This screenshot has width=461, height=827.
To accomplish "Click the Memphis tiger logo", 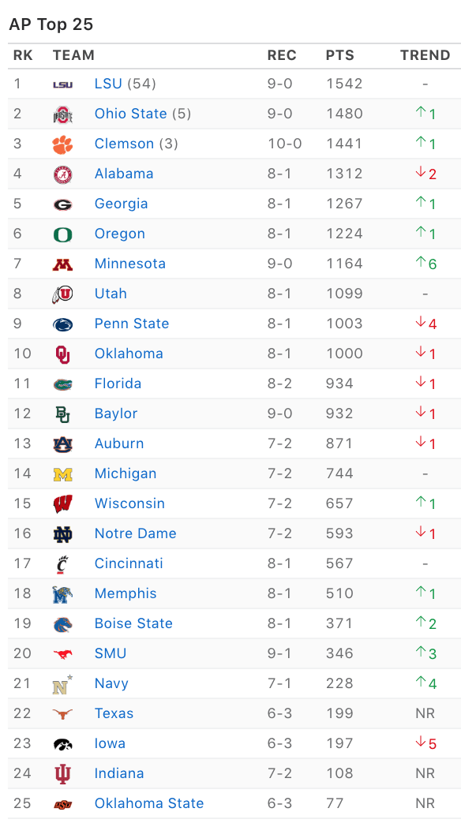I will [x=63, y=594].
